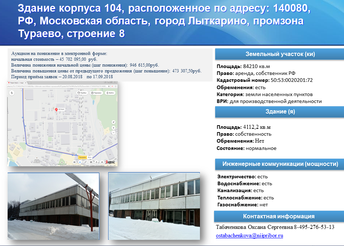Toggle the Пробки traffic button
This screenshot has height=246, width=344.
pyautogui.click(x=83, y=93)
